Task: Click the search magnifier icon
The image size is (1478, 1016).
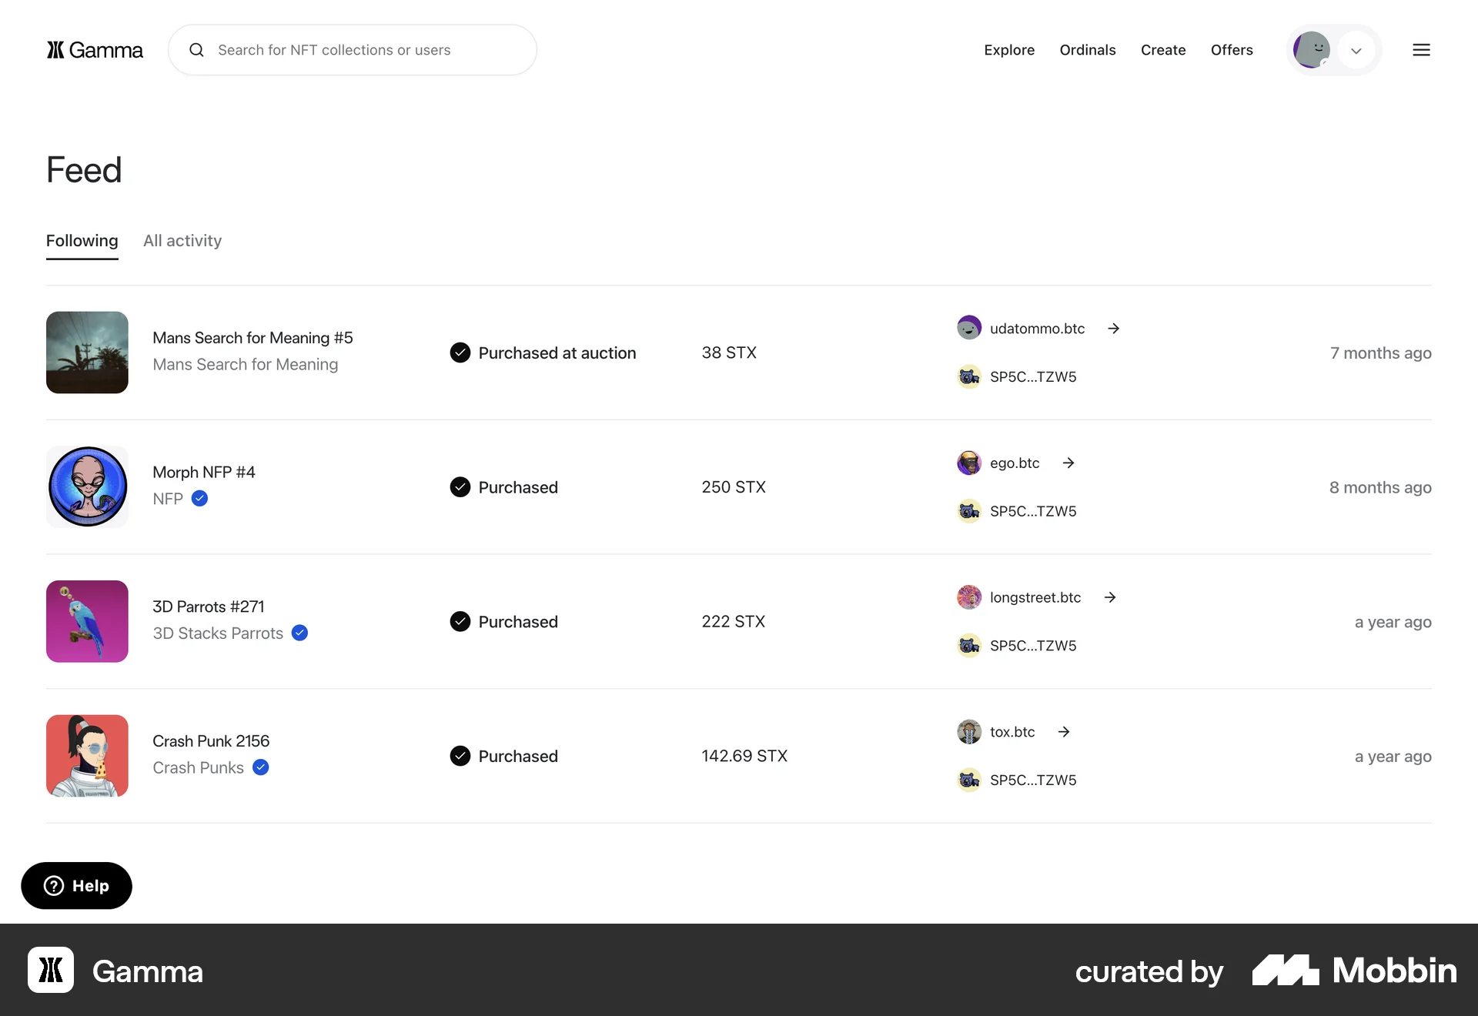Action: (197, 49)
